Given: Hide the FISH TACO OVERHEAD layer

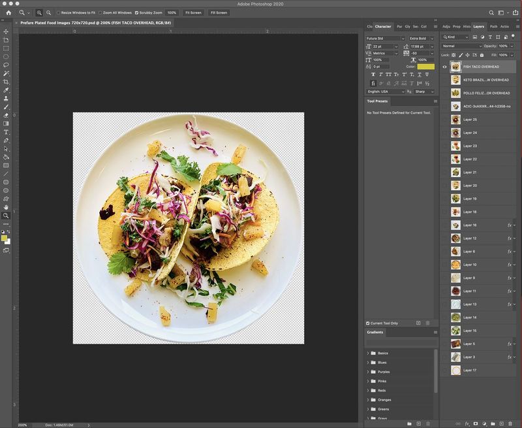Looking at the screenshot, I should [x=444, y=67].
